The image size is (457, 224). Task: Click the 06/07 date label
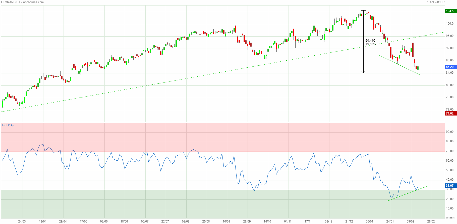[145, 221]
